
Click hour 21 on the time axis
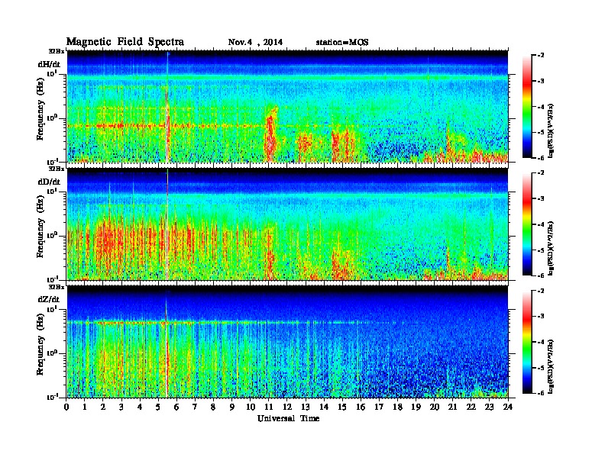(x=453, y=407)
